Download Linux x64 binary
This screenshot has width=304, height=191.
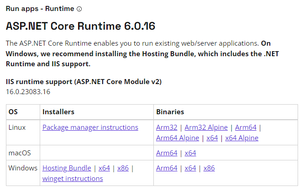pyautogui.click(x=212, y=138)
